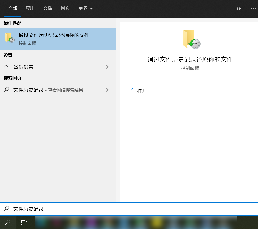This screenshot has width=258, height=229.
Task: Open the three-dot options menu
Action: tap(254, 8)
